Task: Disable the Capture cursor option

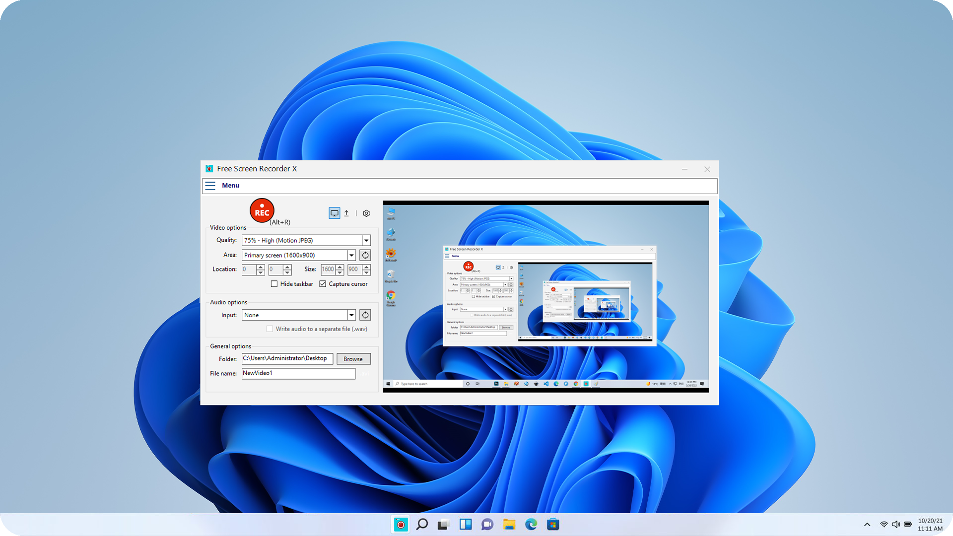Action: [x=323, y=283]
